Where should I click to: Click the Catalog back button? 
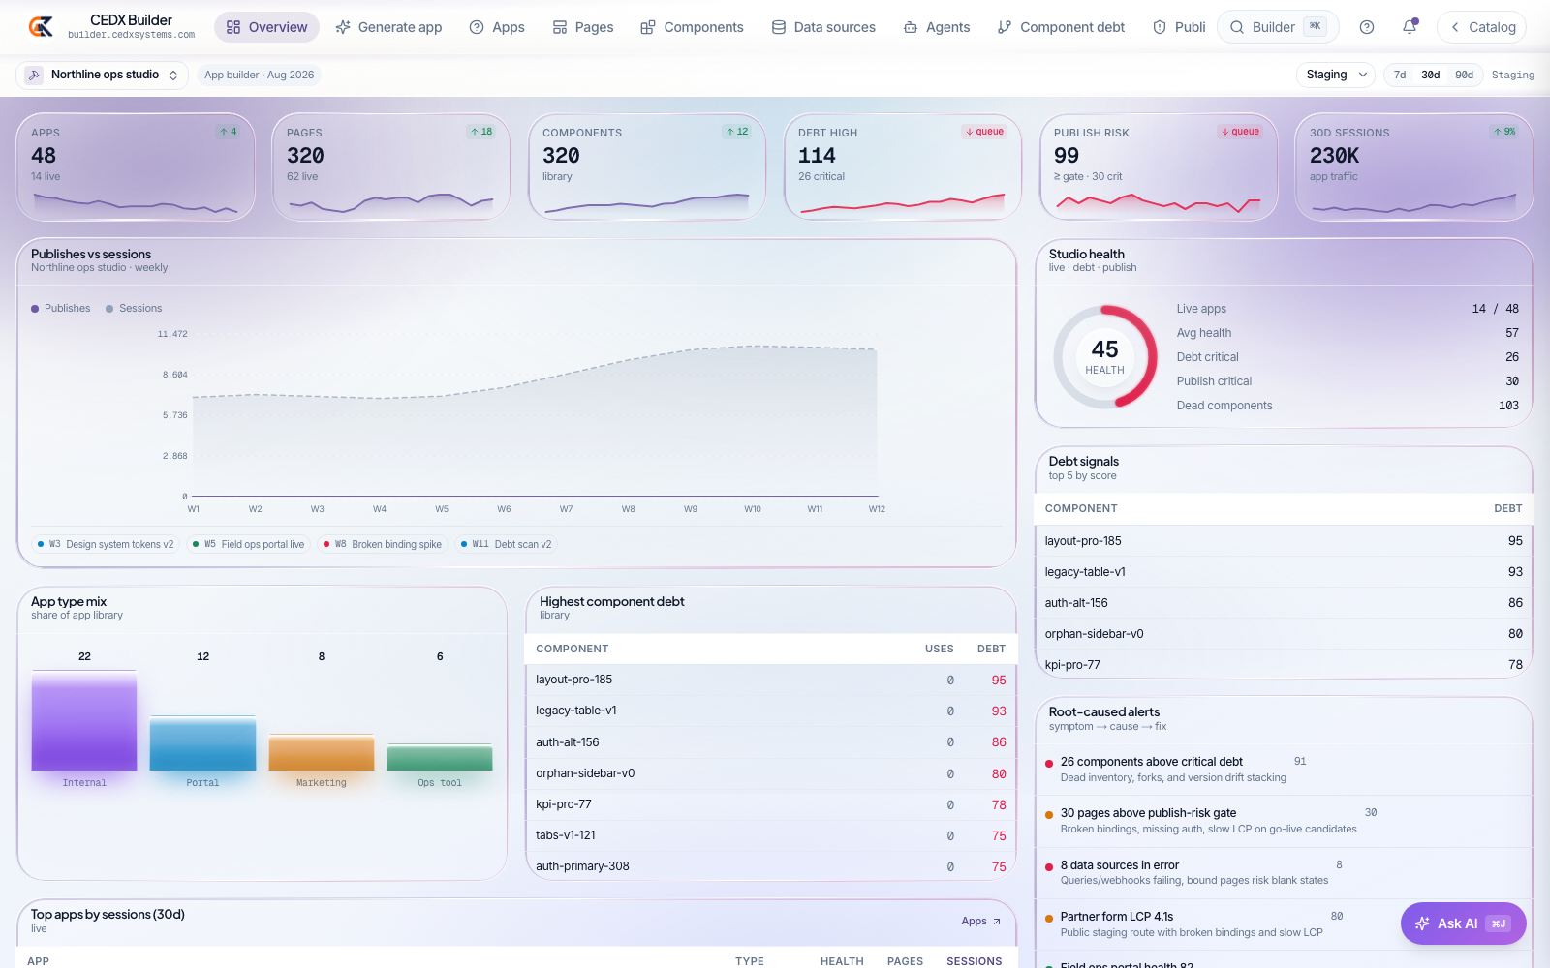pos(1482,27)
